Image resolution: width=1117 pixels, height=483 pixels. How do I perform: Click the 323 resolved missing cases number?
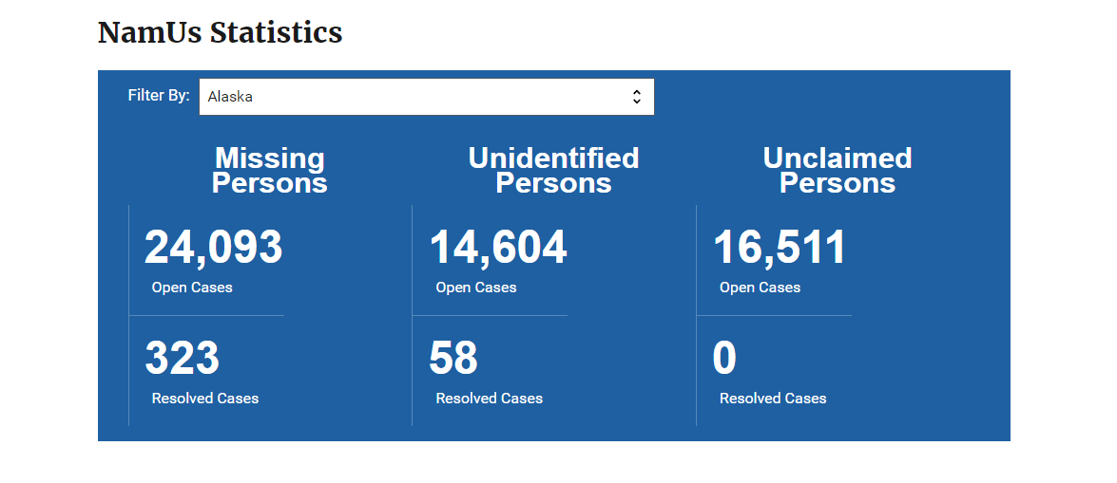pos(182,359)
